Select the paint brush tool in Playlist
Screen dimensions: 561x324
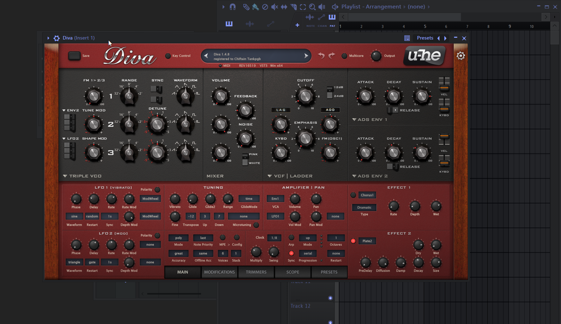pos(255,7)
